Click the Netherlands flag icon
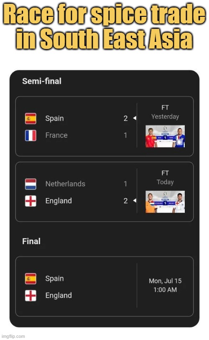Viewport: 209px width, 340px height. [31, 184]
